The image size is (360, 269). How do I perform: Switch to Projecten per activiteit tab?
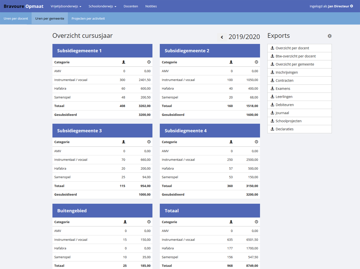(88, 18)
